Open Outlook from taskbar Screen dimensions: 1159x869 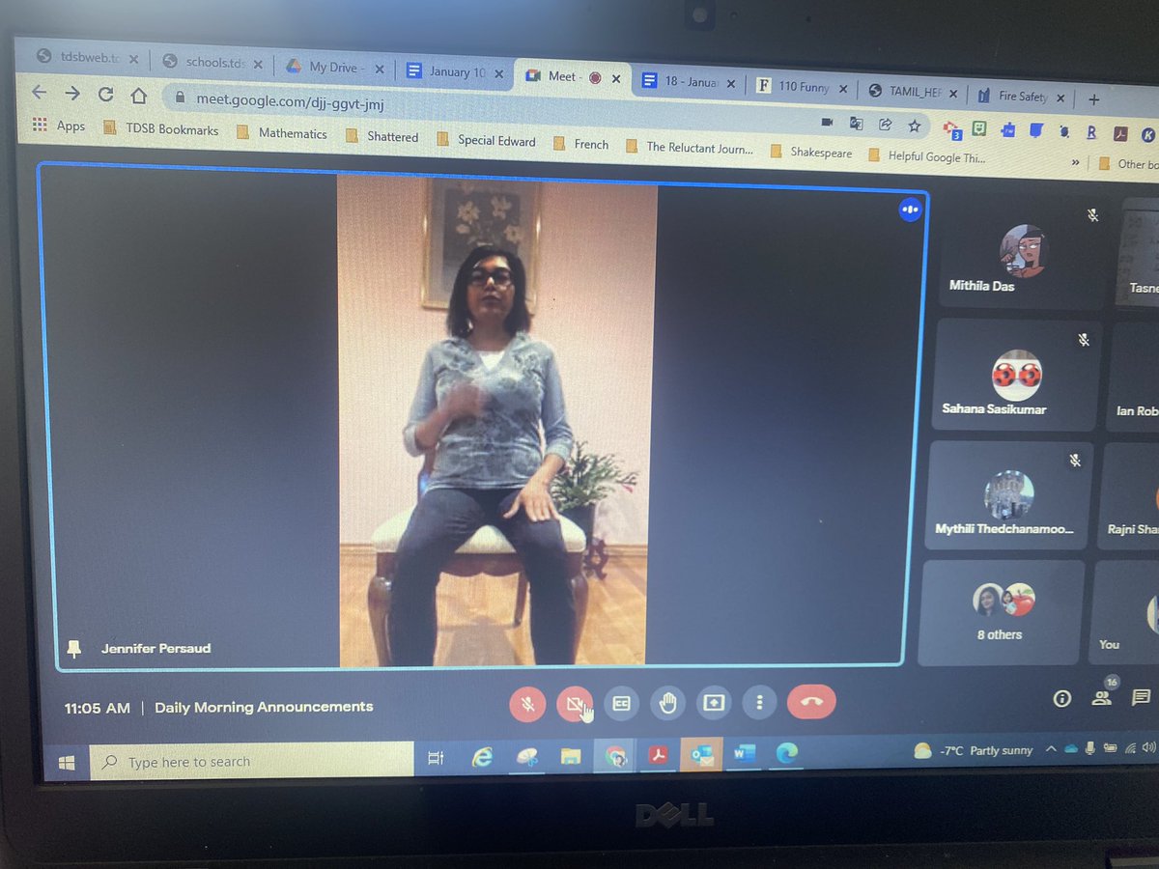(x=700, y=755)
